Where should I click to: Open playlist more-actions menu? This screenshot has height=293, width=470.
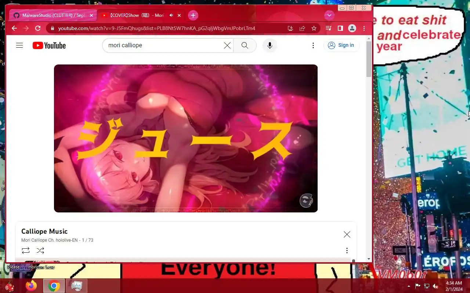click(x=347, y=251)
